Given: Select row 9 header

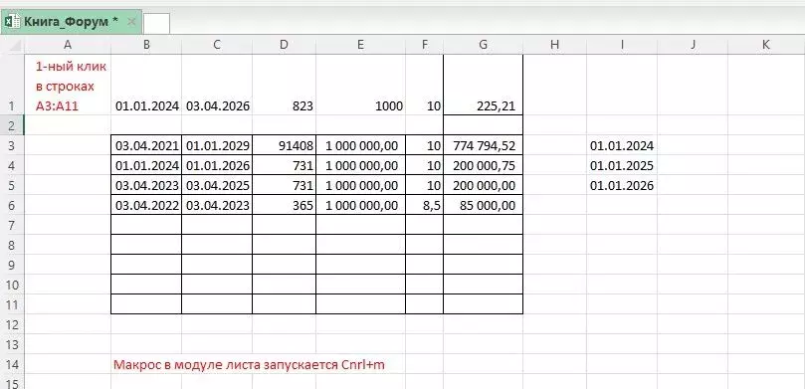Looking at the screenshot, I should tap(12, 265).
